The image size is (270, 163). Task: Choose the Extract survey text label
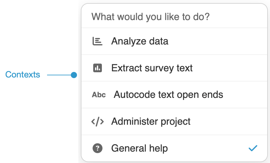pos(152,68)
